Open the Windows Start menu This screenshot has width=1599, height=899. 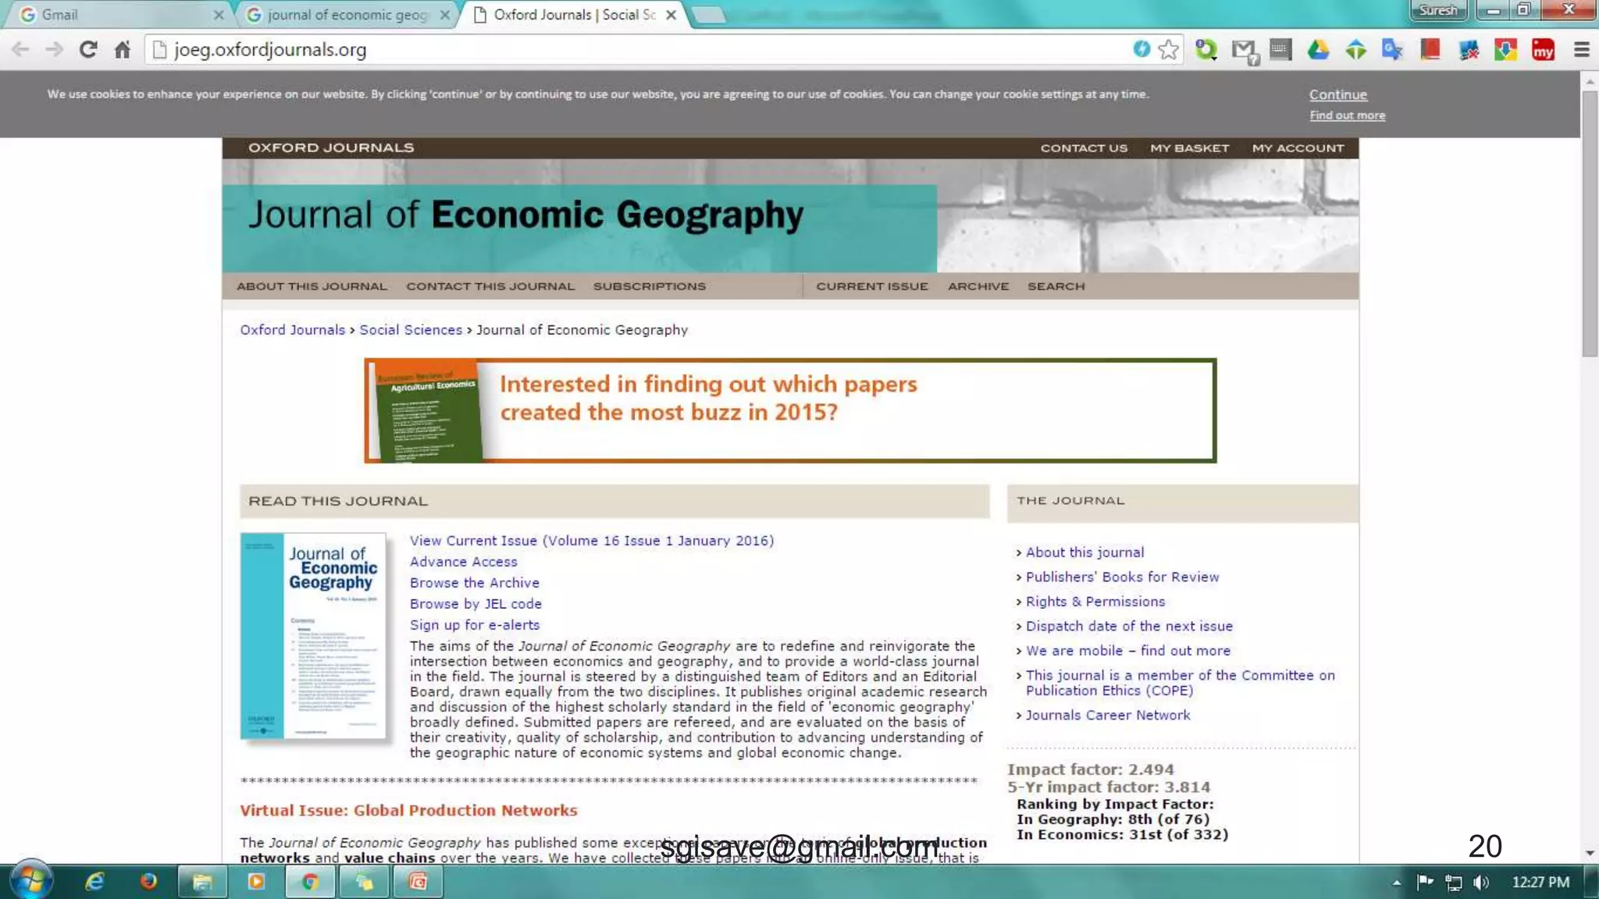pyautogui.click(x=30, y=881)
